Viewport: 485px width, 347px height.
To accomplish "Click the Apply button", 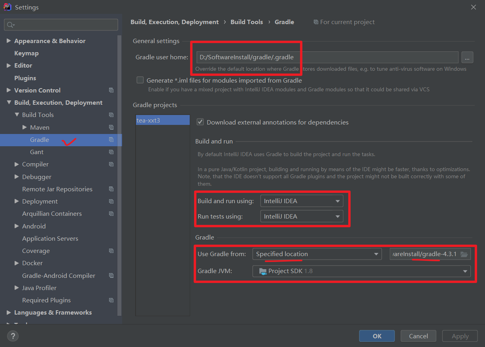I will pos(460,336).
